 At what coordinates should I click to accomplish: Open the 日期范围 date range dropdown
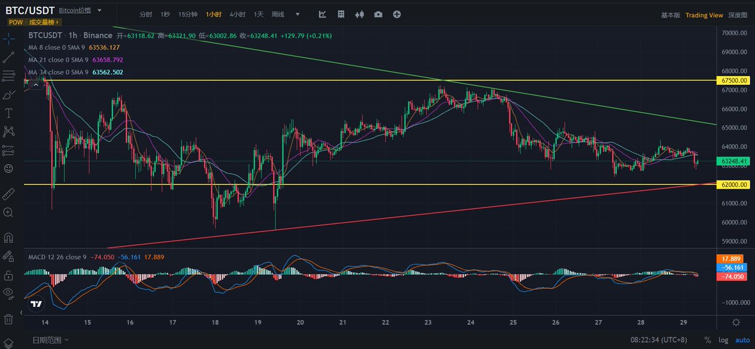pyautogui.click(x=50, y=340)
